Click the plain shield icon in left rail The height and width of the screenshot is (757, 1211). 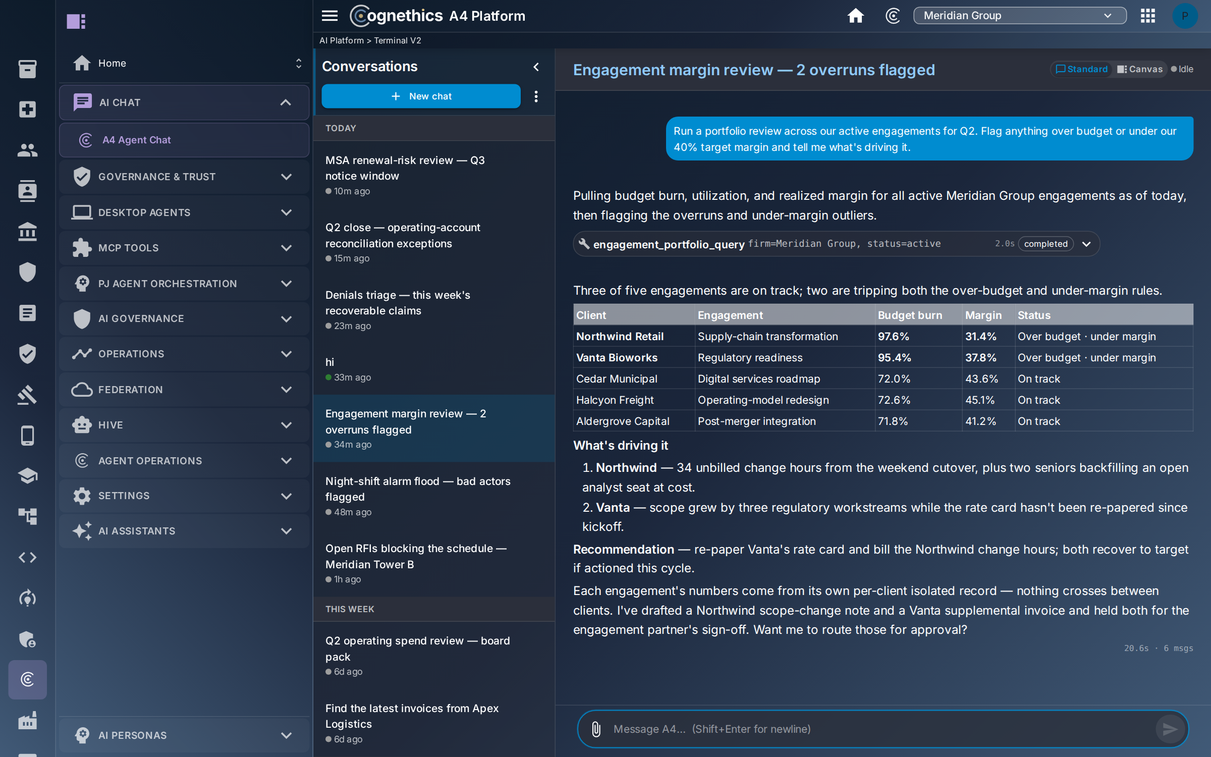coord(27,273)
